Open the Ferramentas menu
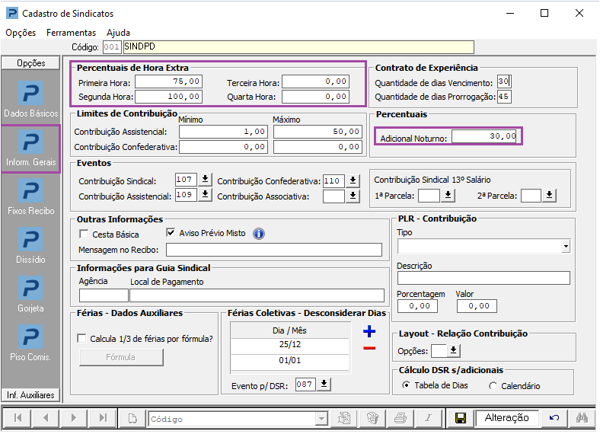The width and height of the screenshot is (600, 434). pyautogui.click(x=71, y=33)
